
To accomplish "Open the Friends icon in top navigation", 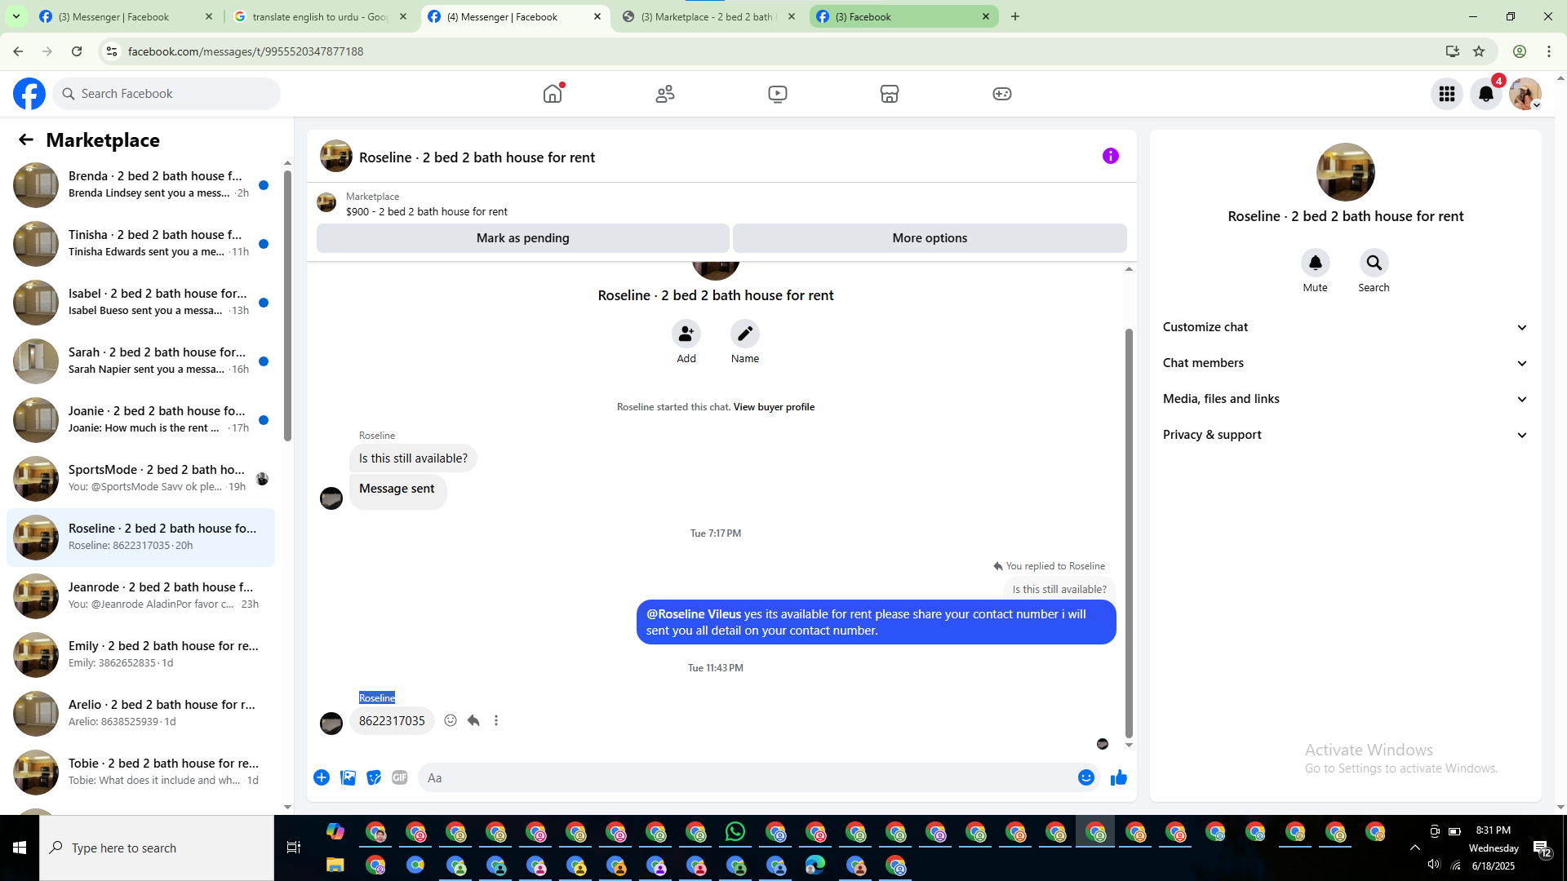I will click(x=665, y=94).
